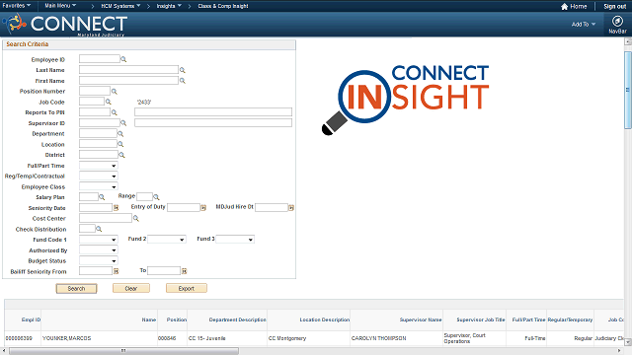The image size is (632, 355).
Task: Click the Export button
Action: coord(187,289)
